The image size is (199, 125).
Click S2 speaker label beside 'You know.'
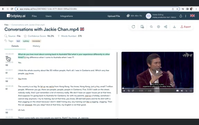tap(7, 81)
